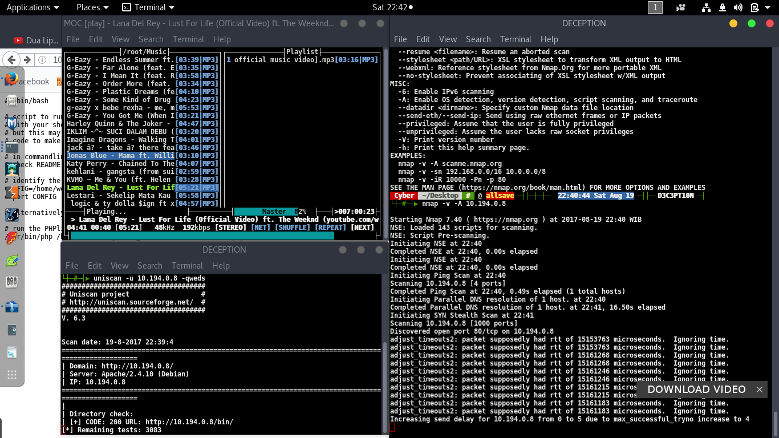
Task: Select playlist entry official music video].mp3
Action: (302, 60)
